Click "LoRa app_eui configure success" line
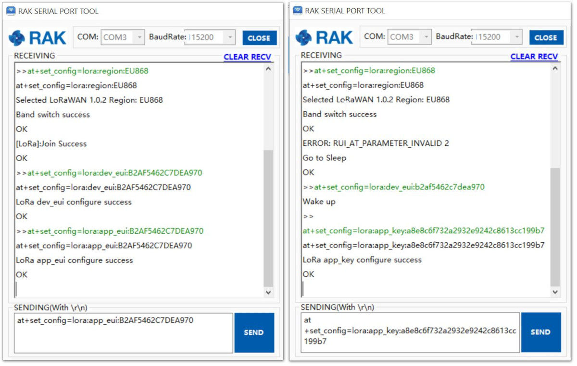This screenshot has height=366, width=577. (x=75, y=260)
